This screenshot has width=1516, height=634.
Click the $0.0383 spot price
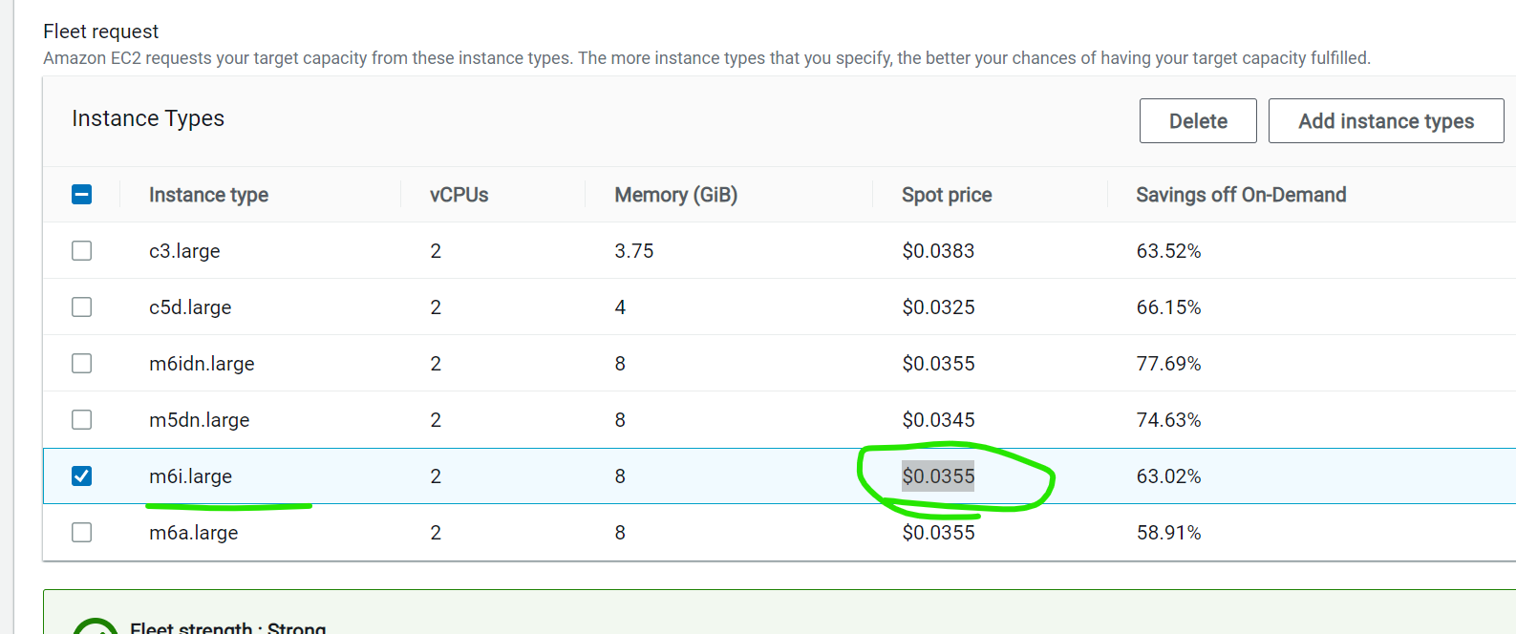coord(938,251)
